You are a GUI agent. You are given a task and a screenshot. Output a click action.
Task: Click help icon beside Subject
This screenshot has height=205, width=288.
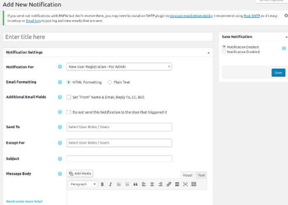[60, 159]
